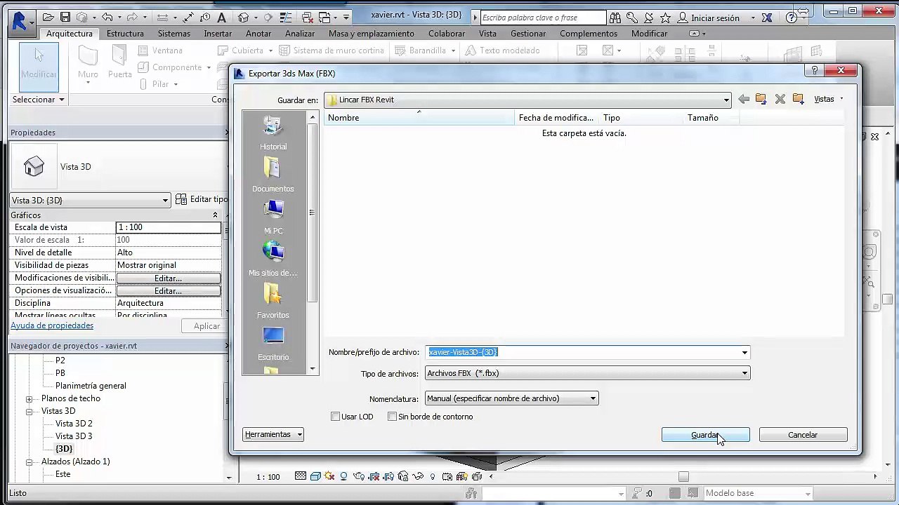This screenshot has width=899, height=505.
Task: Create a new folder in export dialog
Action: tap(798, 100)
